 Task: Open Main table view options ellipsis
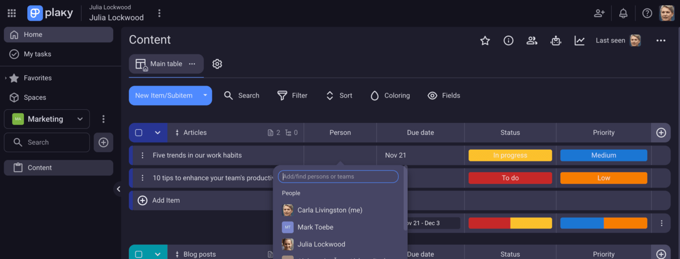192,64
